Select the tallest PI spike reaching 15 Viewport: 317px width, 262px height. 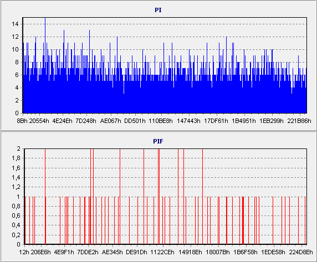click(x=45, y=65)
